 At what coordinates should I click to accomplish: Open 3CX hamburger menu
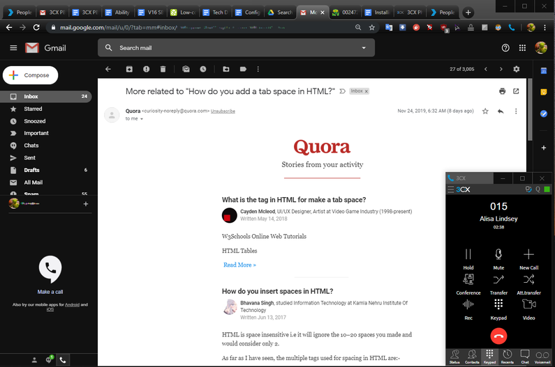[450, 189]
